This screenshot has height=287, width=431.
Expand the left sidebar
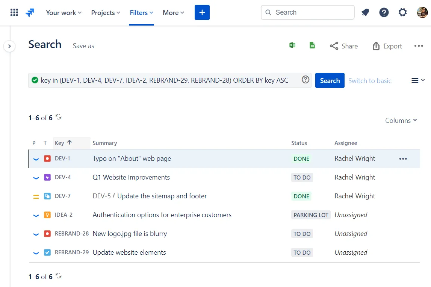(x=9, y=46)
